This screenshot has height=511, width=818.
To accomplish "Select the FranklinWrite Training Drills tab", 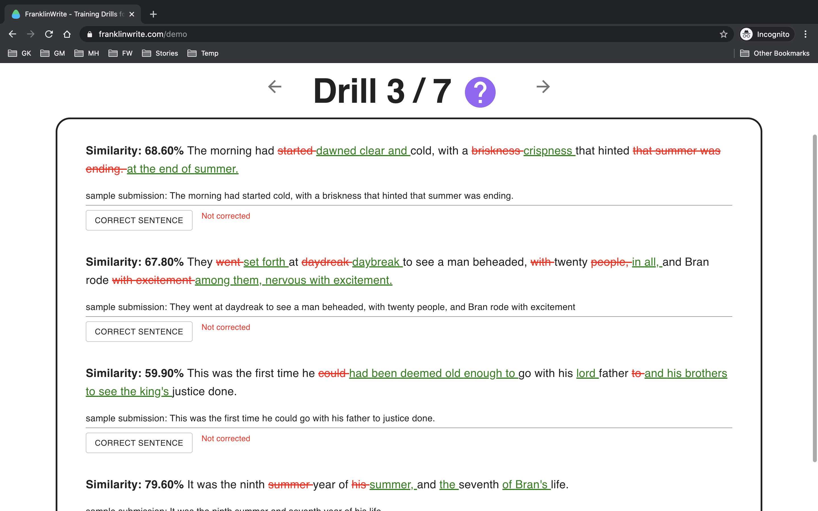I will coord(71,14).
